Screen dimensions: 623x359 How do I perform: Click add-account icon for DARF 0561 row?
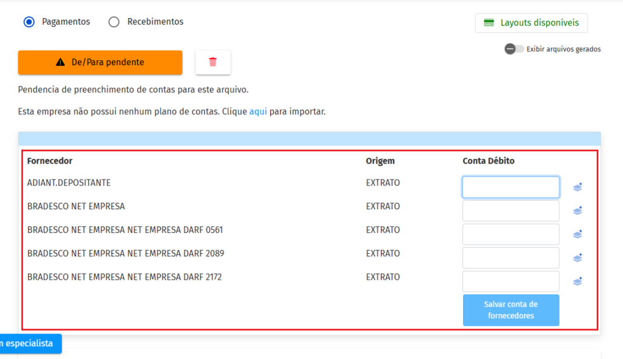(x=577, y=234)
